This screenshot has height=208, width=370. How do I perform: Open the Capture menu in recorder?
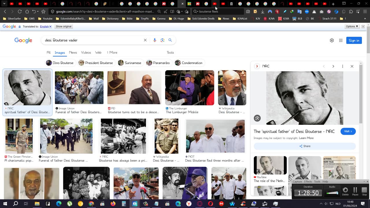[297, 181]
